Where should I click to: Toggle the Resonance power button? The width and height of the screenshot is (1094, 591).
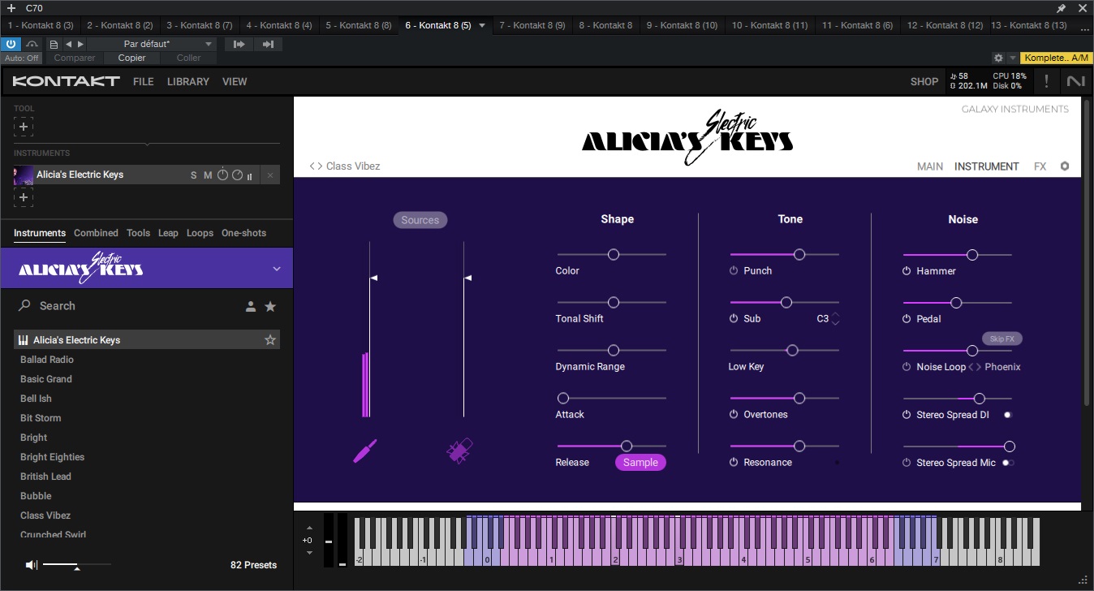pyautogui.click(x=734, y=463)
